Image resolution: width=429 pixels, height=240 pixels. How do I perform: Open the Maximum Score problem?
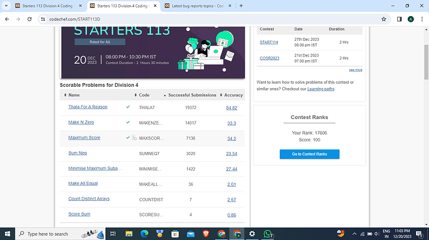(85, 138)
